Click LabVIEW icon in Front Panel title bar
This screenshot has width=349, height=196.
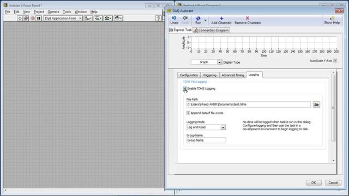coord(5,5)
